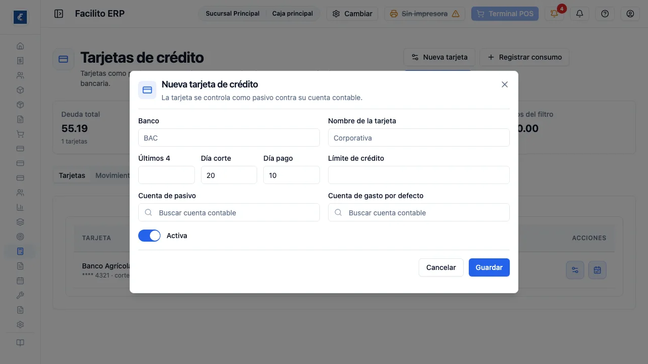Click the Nueva tarjeta button

439,57
